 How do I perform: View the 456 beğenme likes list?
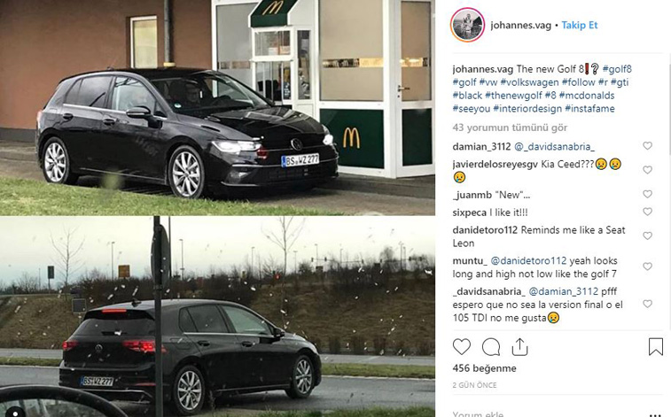coord(484,368)
